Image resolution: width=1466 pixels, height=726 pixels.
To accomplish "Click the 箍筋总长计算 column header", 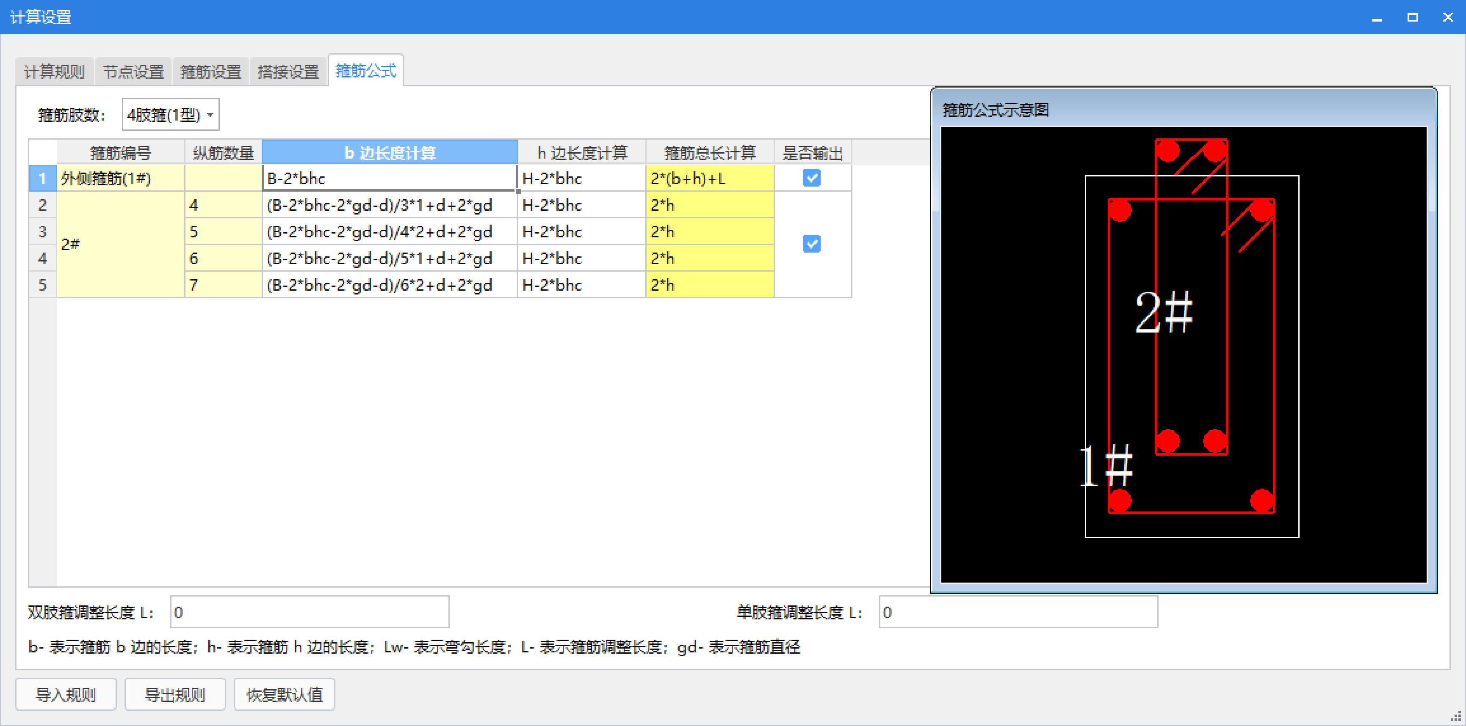I will pyautogui.click(x=710, y=152).
